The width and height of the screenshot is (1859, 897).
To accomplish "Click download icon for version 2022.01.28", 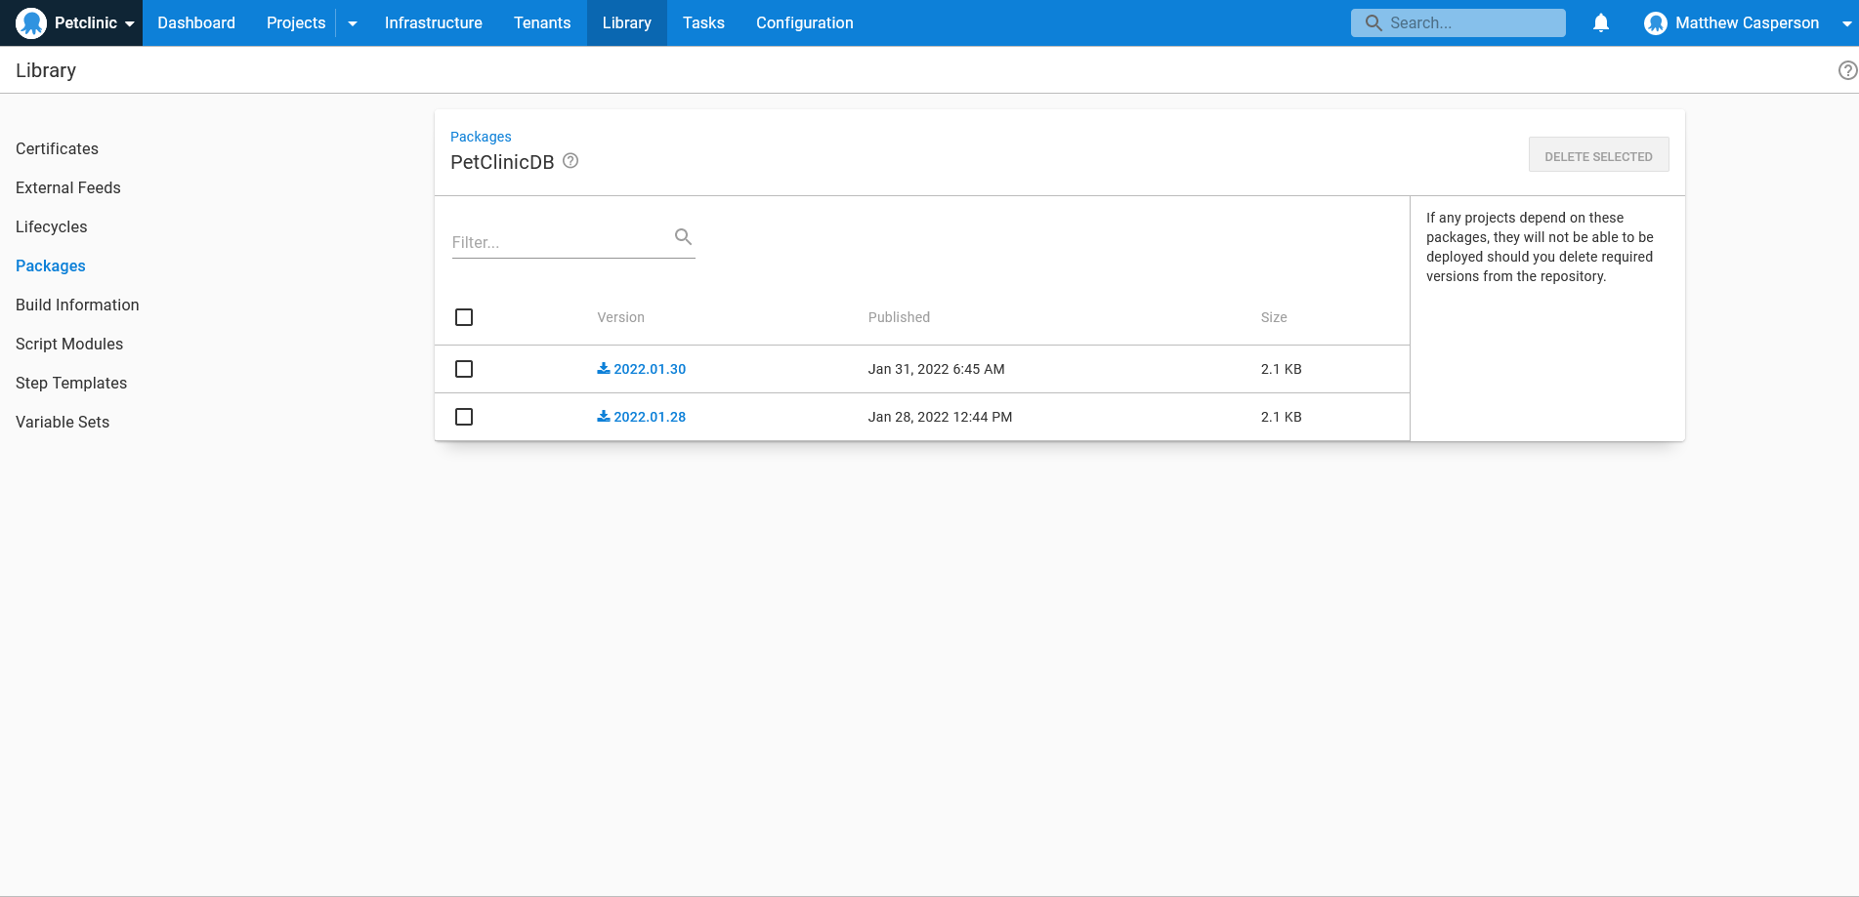I will pos(604,417).
